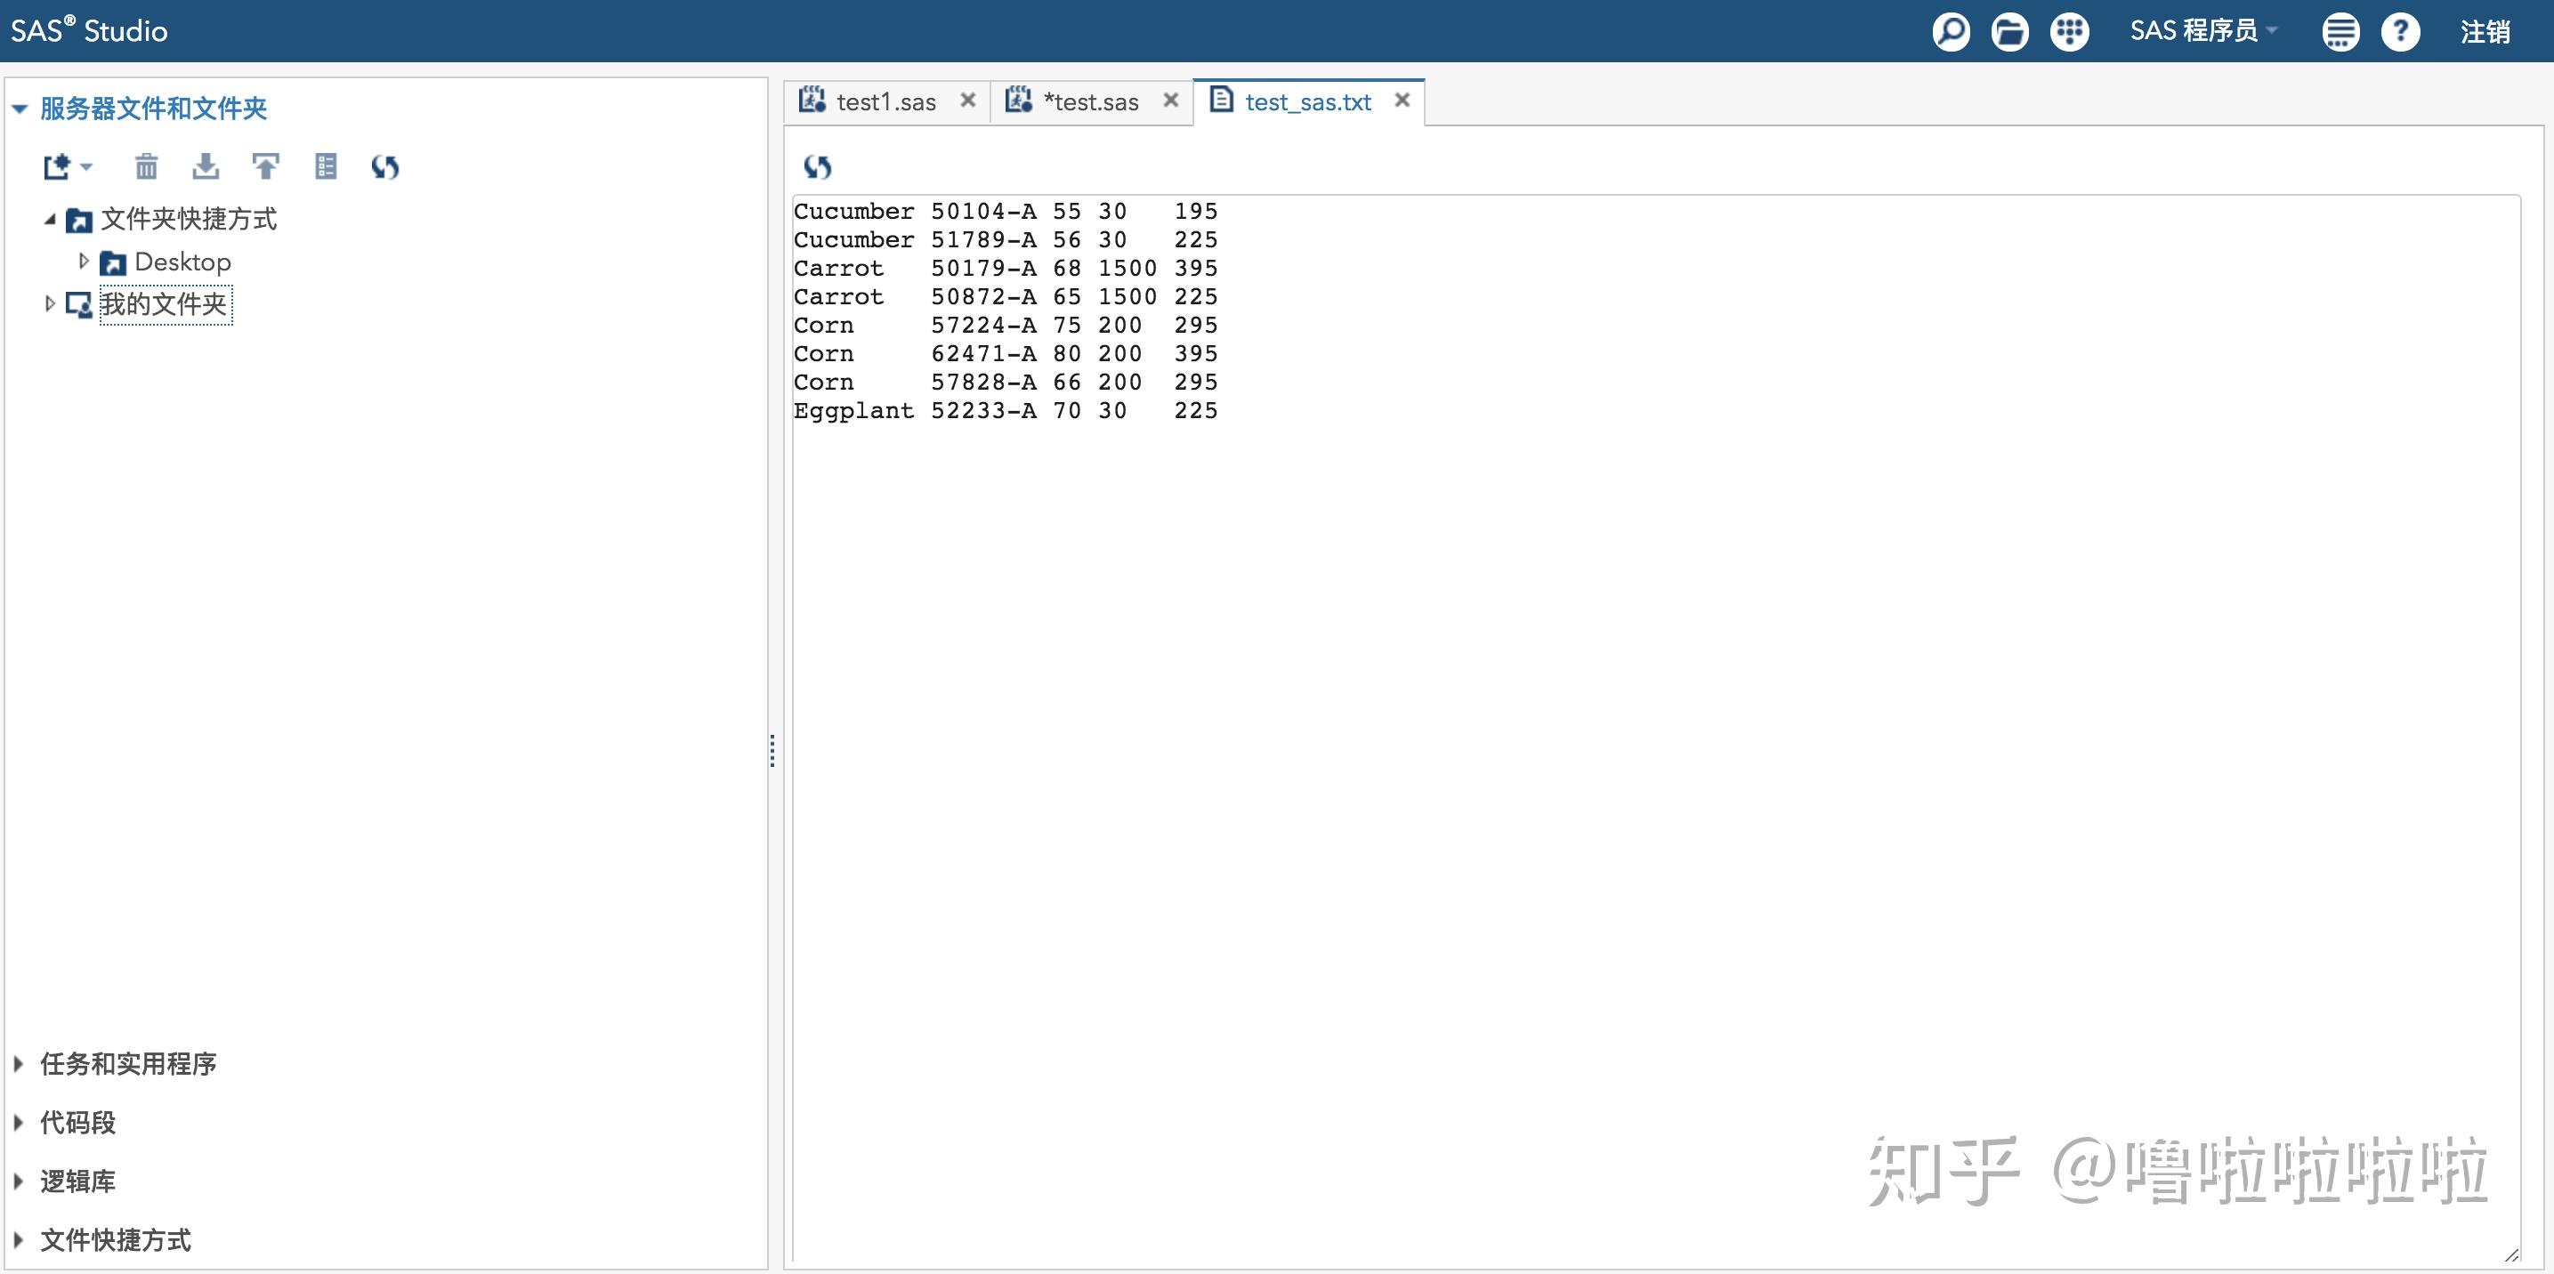The image size is (2554, 1274).
Task: Open the applications grid icon in header
Action: point(2069,32)
